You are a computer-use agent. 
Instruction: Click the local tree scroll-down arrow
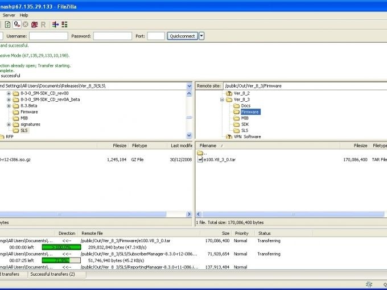(x=189, y=135)
